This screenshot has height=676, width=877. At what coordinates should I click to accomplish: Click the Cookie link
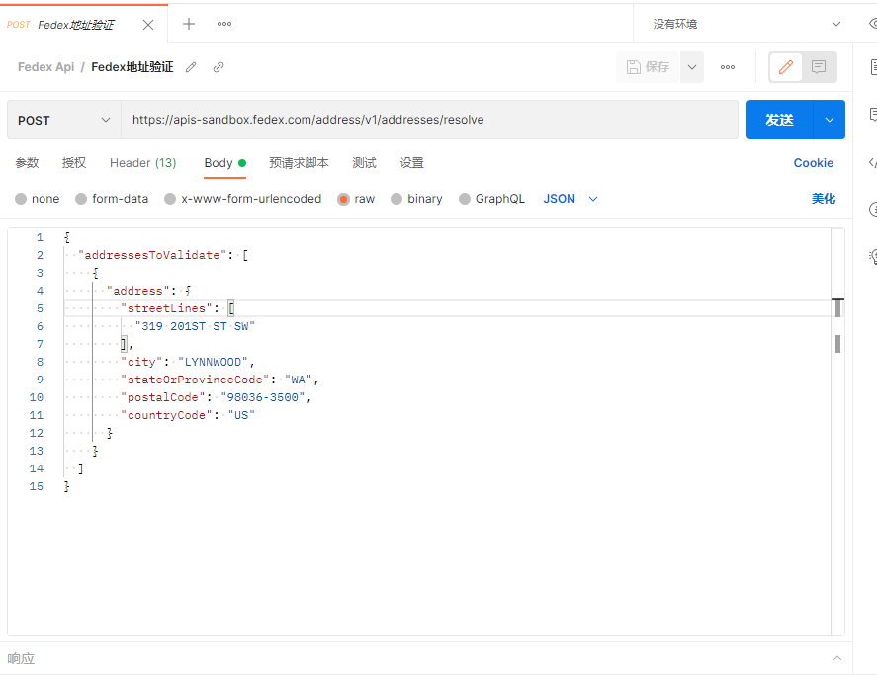(x=814, y=163)
